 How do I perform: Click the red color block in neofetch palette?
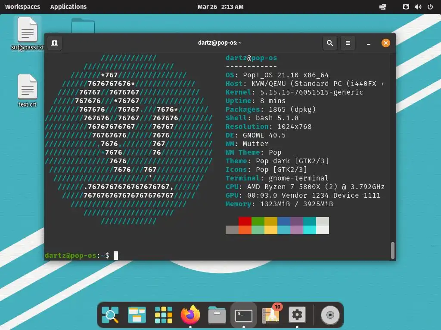pos(245,221)
